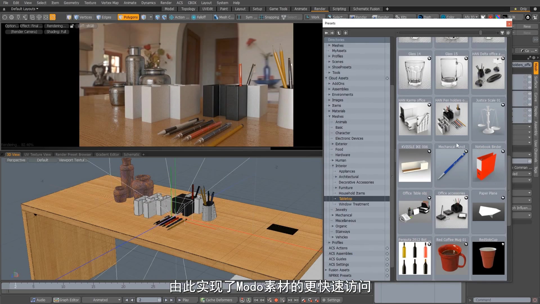
Task: Collapse the Interior tree folder
Action: click(x=333, y=166)
